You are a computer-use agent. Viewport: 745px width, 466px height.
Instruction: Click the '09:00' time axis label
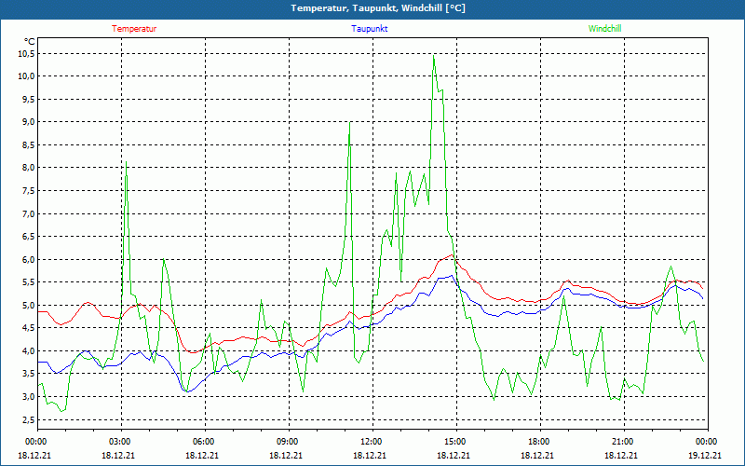[288, 442]
